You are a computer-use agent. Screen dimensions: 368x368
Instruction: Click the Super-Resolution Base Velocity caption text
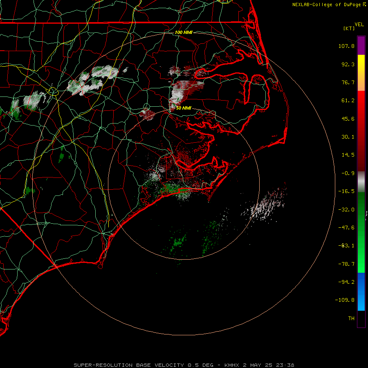point(184,365)
